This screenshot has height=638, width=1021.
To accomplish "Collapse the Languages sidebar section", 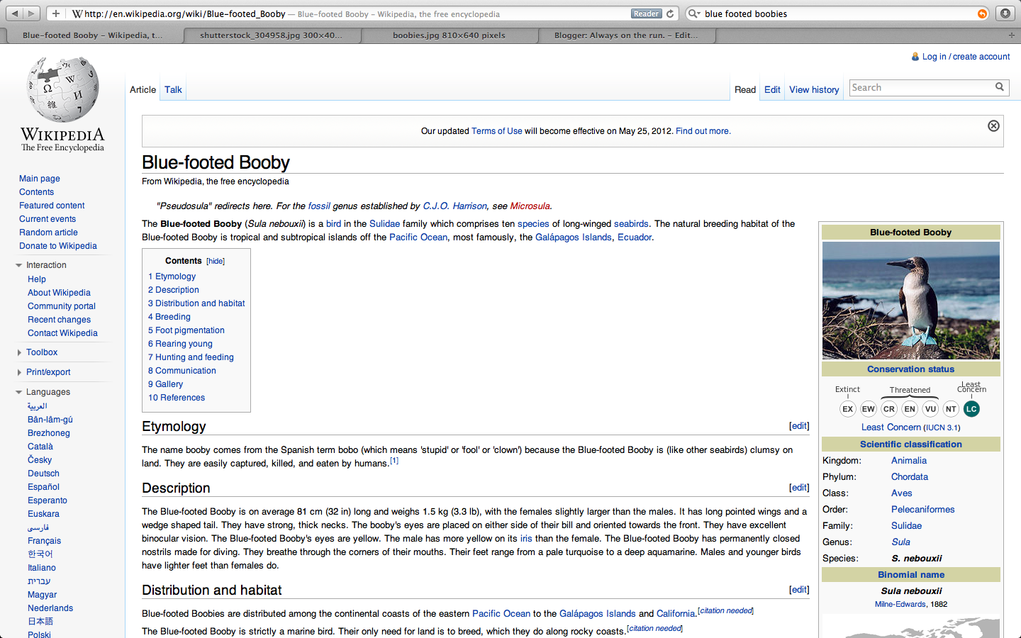I will [19, 392].
